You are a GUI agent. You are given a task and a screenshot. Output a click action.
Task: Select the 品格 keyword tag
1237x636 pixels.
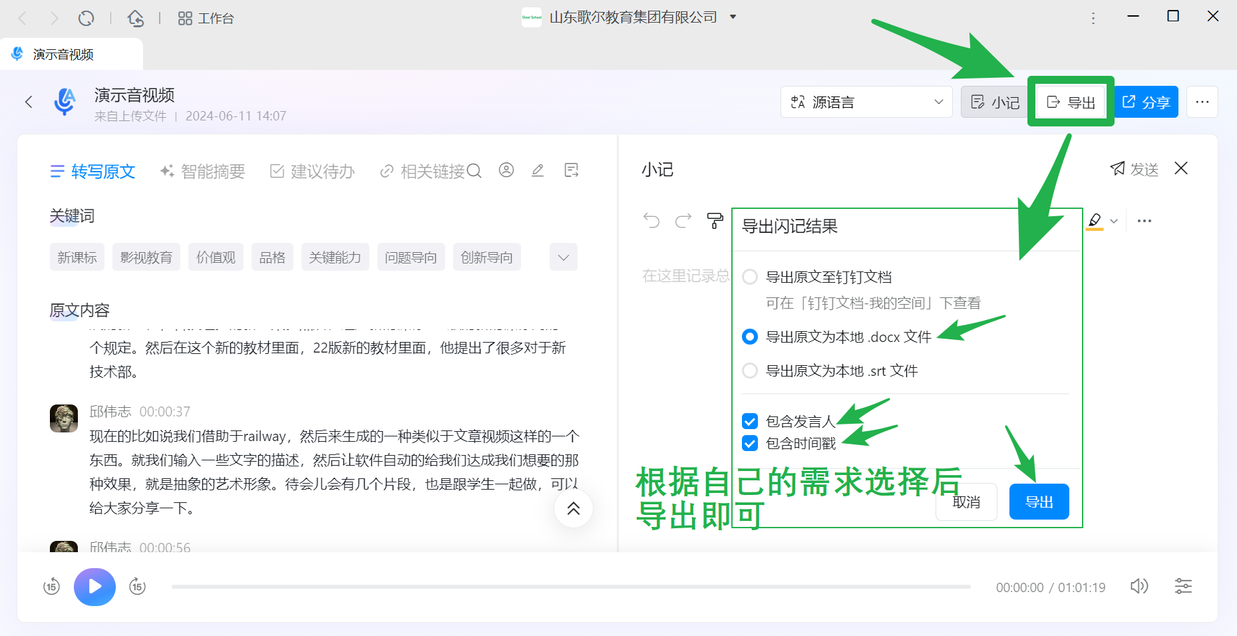tap(272, 257)
